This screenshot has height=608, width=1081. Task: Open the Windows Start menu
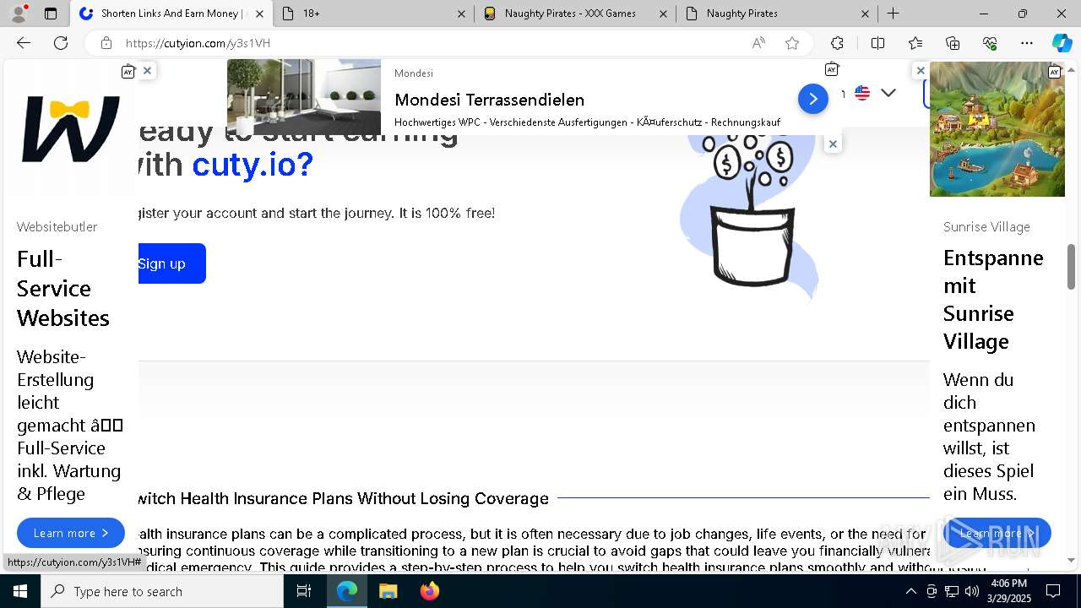[x=20, y=591]
